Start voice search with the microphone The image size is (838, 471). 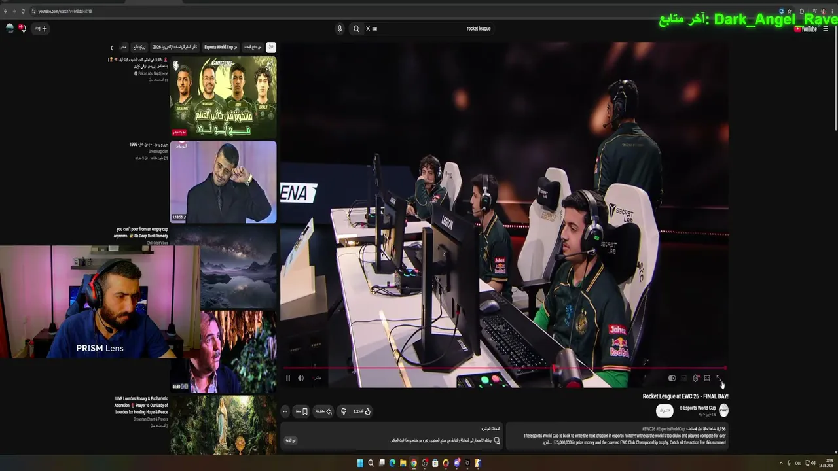pyautogui.click(x=340, y=29)
